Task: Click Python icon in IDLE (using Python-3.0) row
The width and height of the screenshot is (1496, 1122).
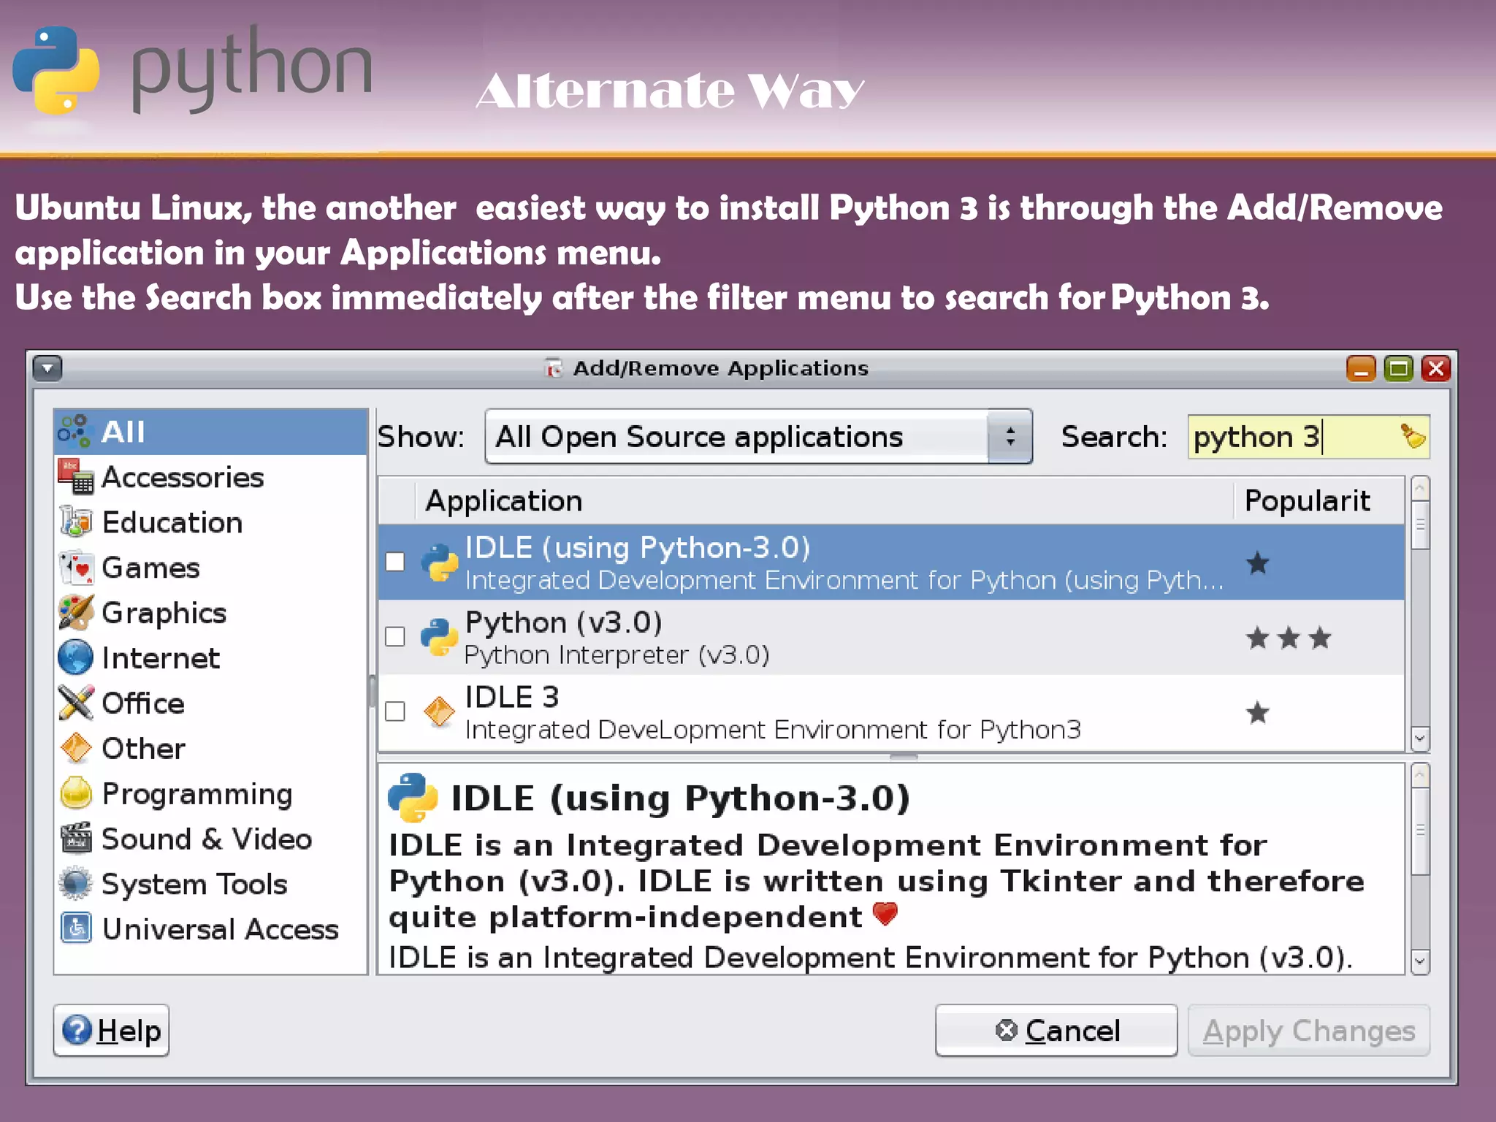Action: (x=439, y=562)
